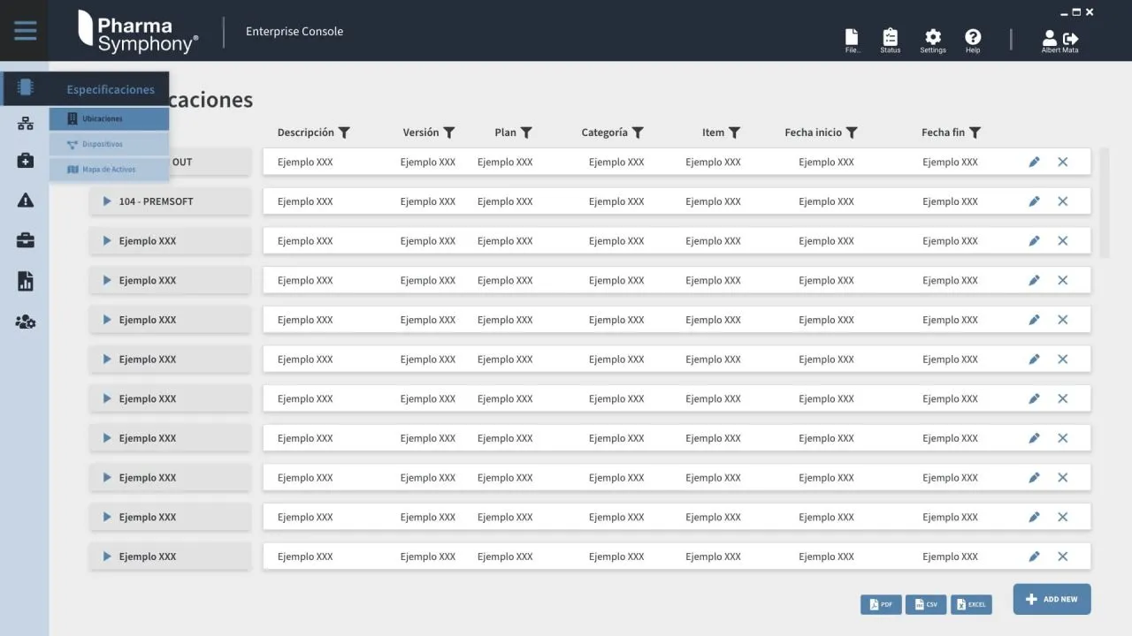Click the users settings sidebar icon

pyautogui.click(x=26, y=322)
